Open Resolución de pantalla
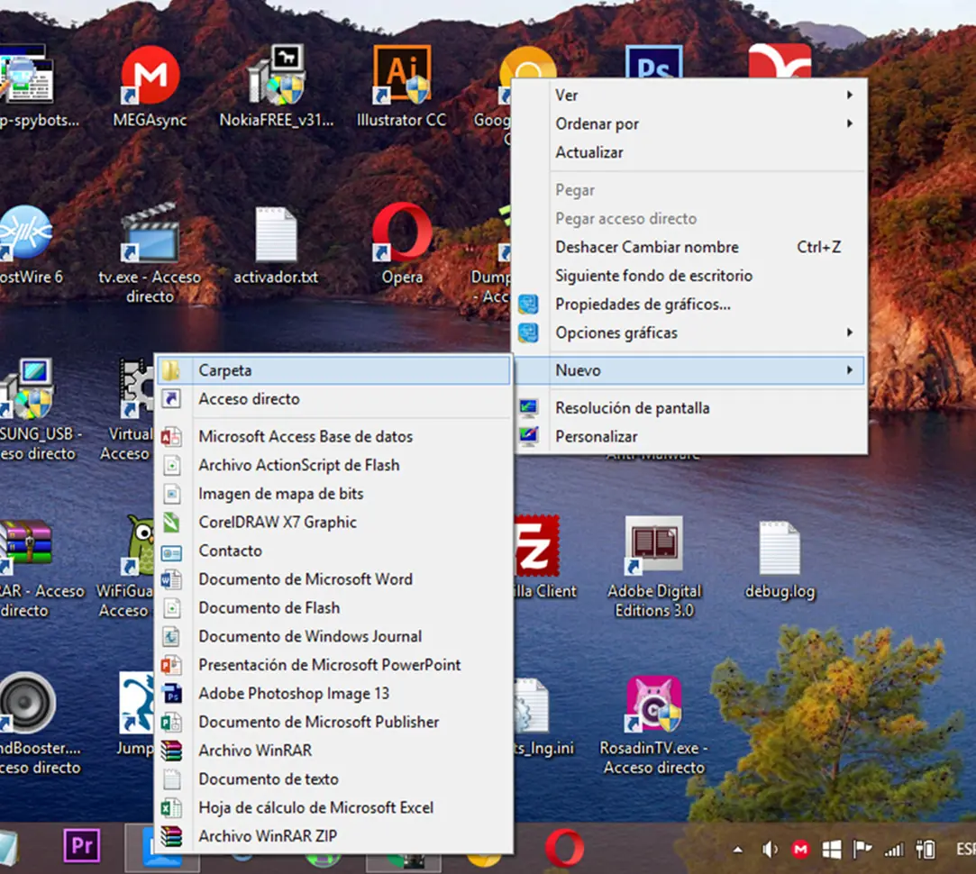976x874 pixels. 689,408
